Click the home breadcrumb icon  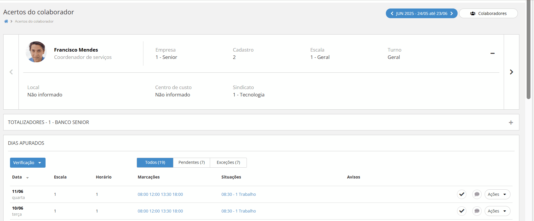[x=6, y=21]
